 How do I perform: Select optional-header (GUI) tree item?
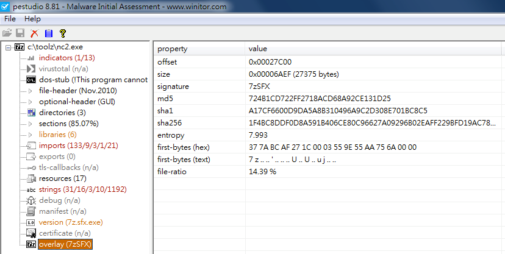(77, 102)
